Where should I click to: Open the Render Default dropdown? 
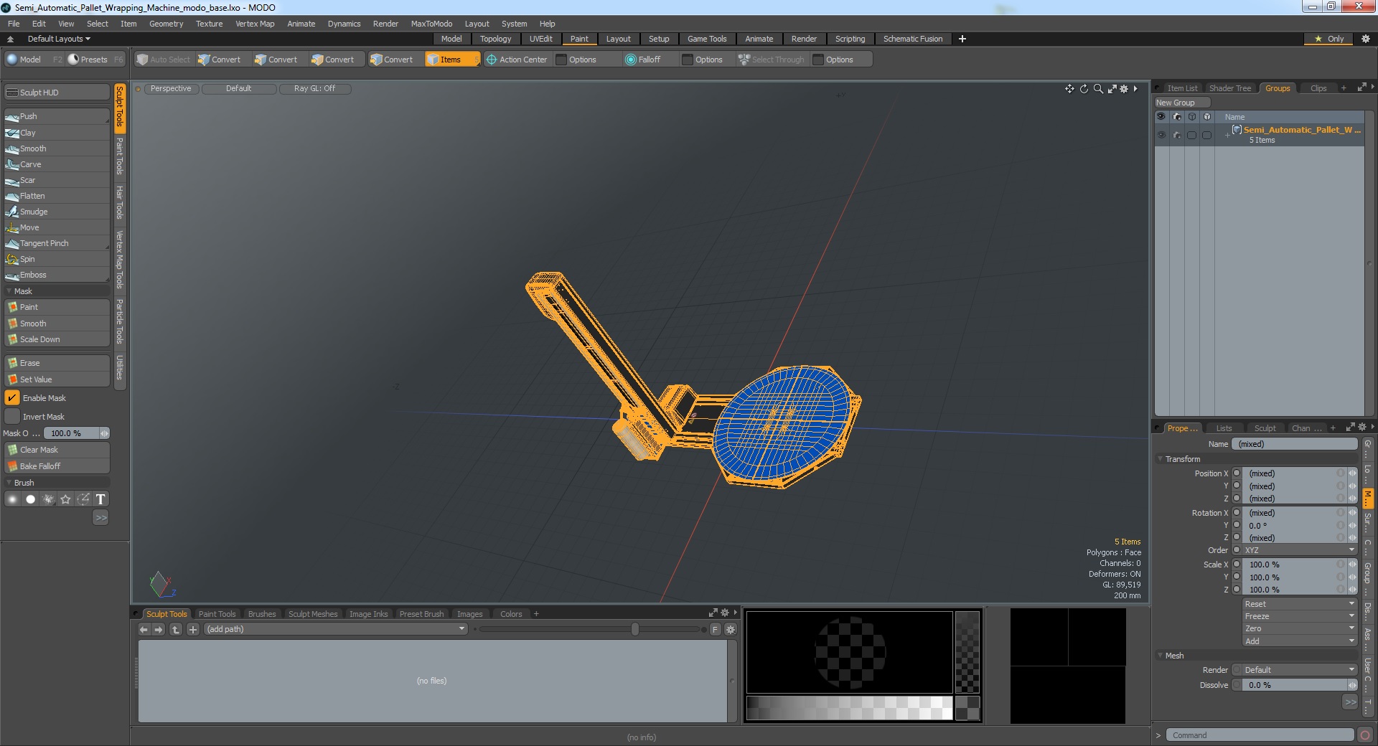click(x=1300, y=670)
